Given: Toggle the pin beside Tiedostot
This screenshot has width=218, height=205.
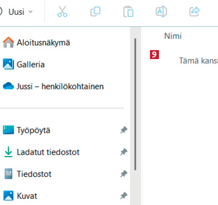Looking at the screenshot, I should tap(124, 174).
